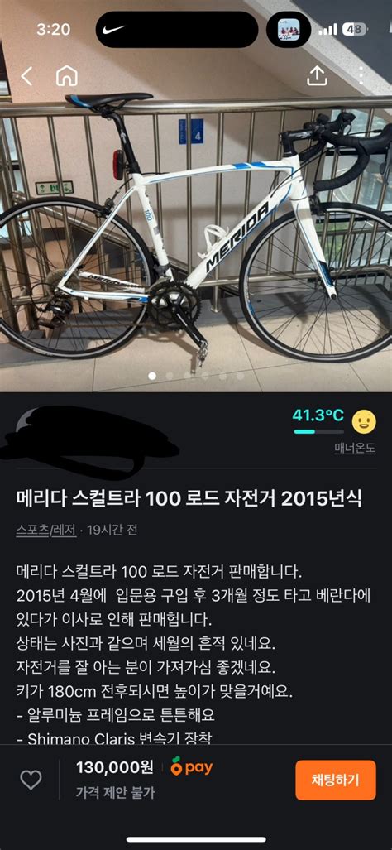Open the 스포츠/레저 category link
Screen dimensions: 392x850
[46, 531]
